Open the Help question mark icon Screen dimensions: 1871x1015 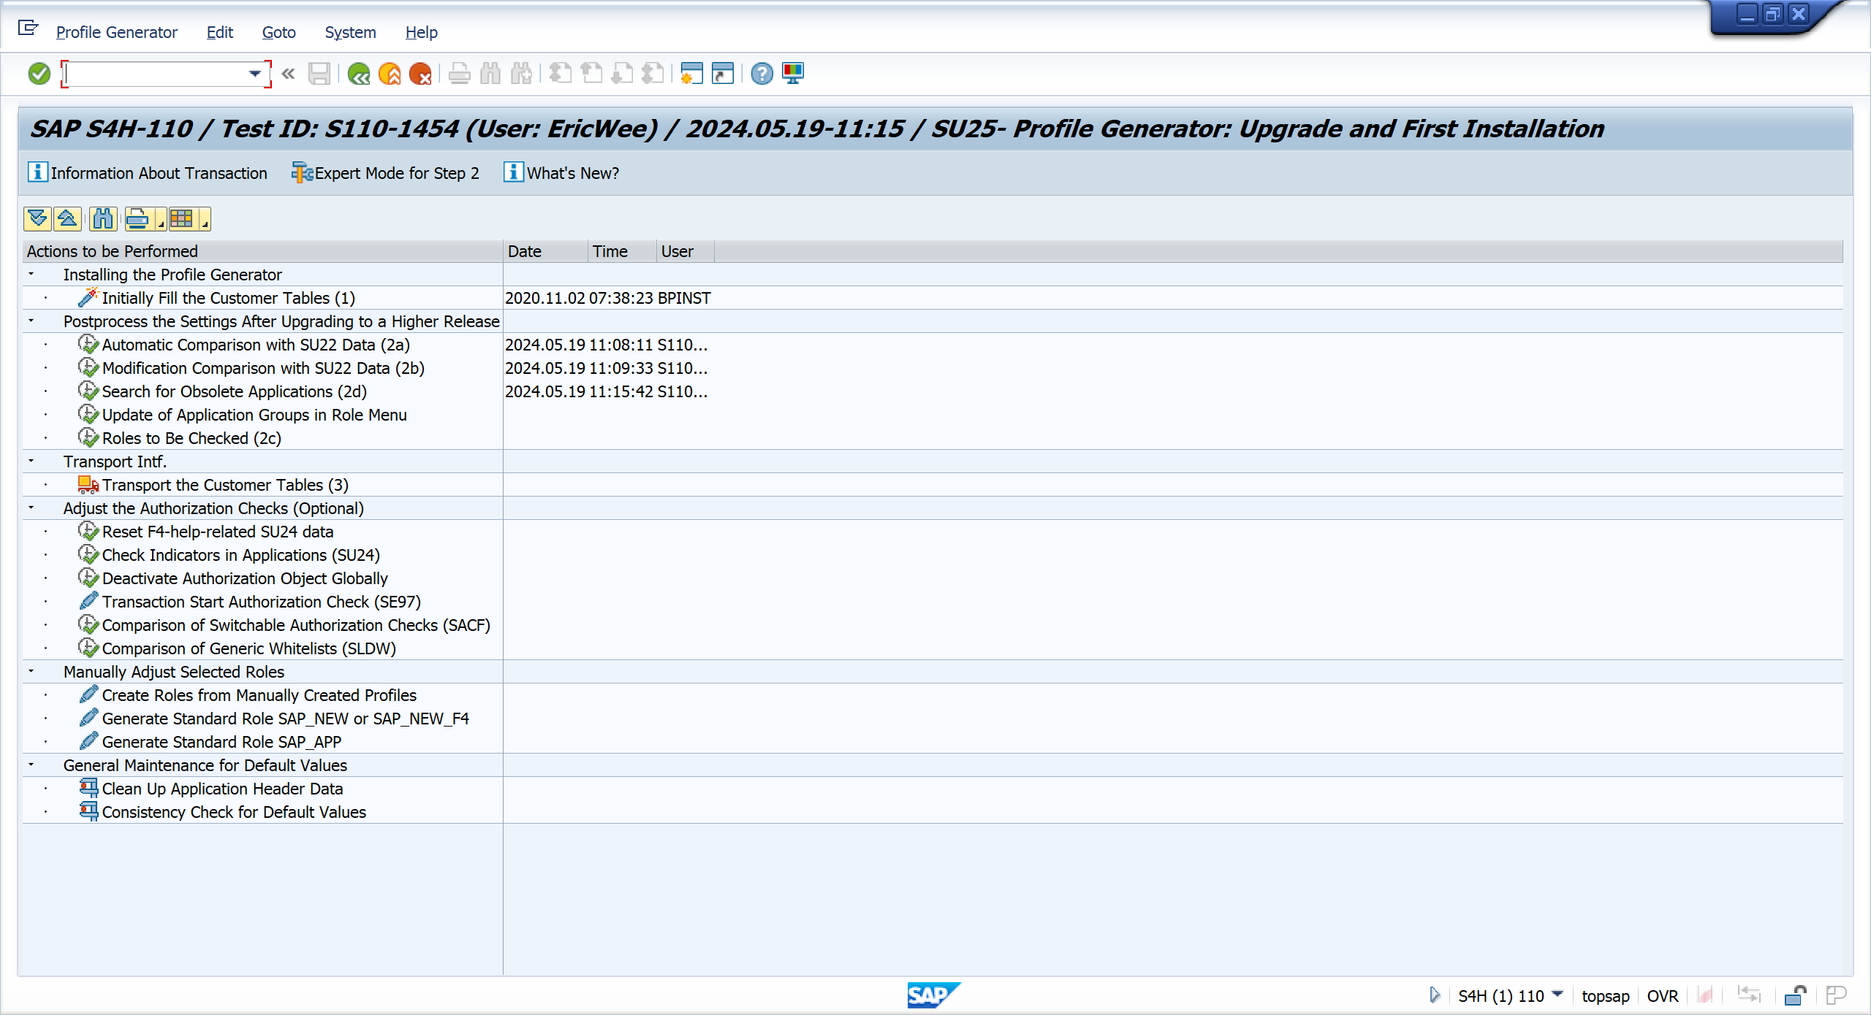(762, 74)
